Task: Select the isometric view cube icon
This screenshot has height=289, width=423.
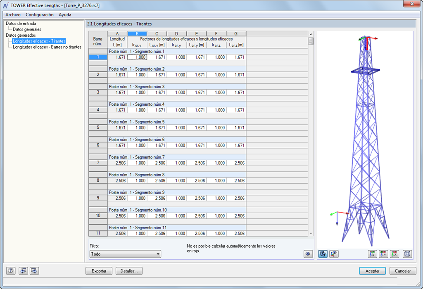Action: tap(407, 254)
